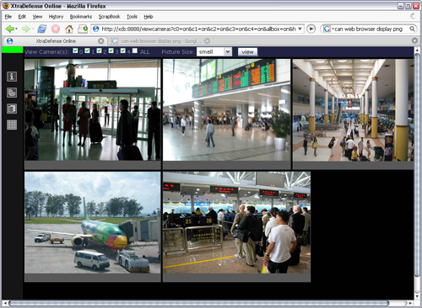Click the stop loading icon

coord(56,29)
